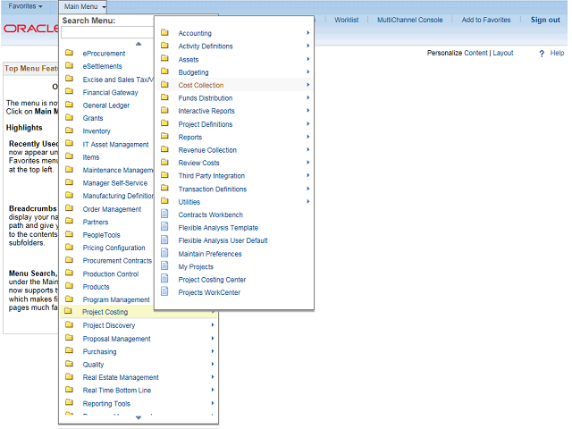Click folder icon beside Funds Distribution
Screen dimensions: 572x429
coord(164,97)
